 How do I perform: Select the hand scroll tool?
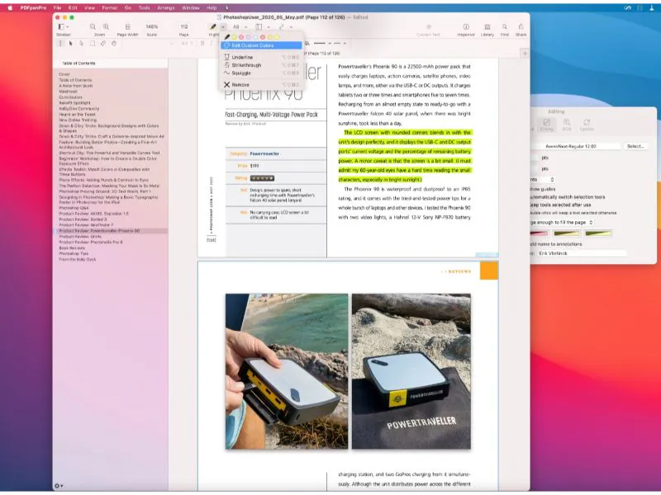[114, 44]
